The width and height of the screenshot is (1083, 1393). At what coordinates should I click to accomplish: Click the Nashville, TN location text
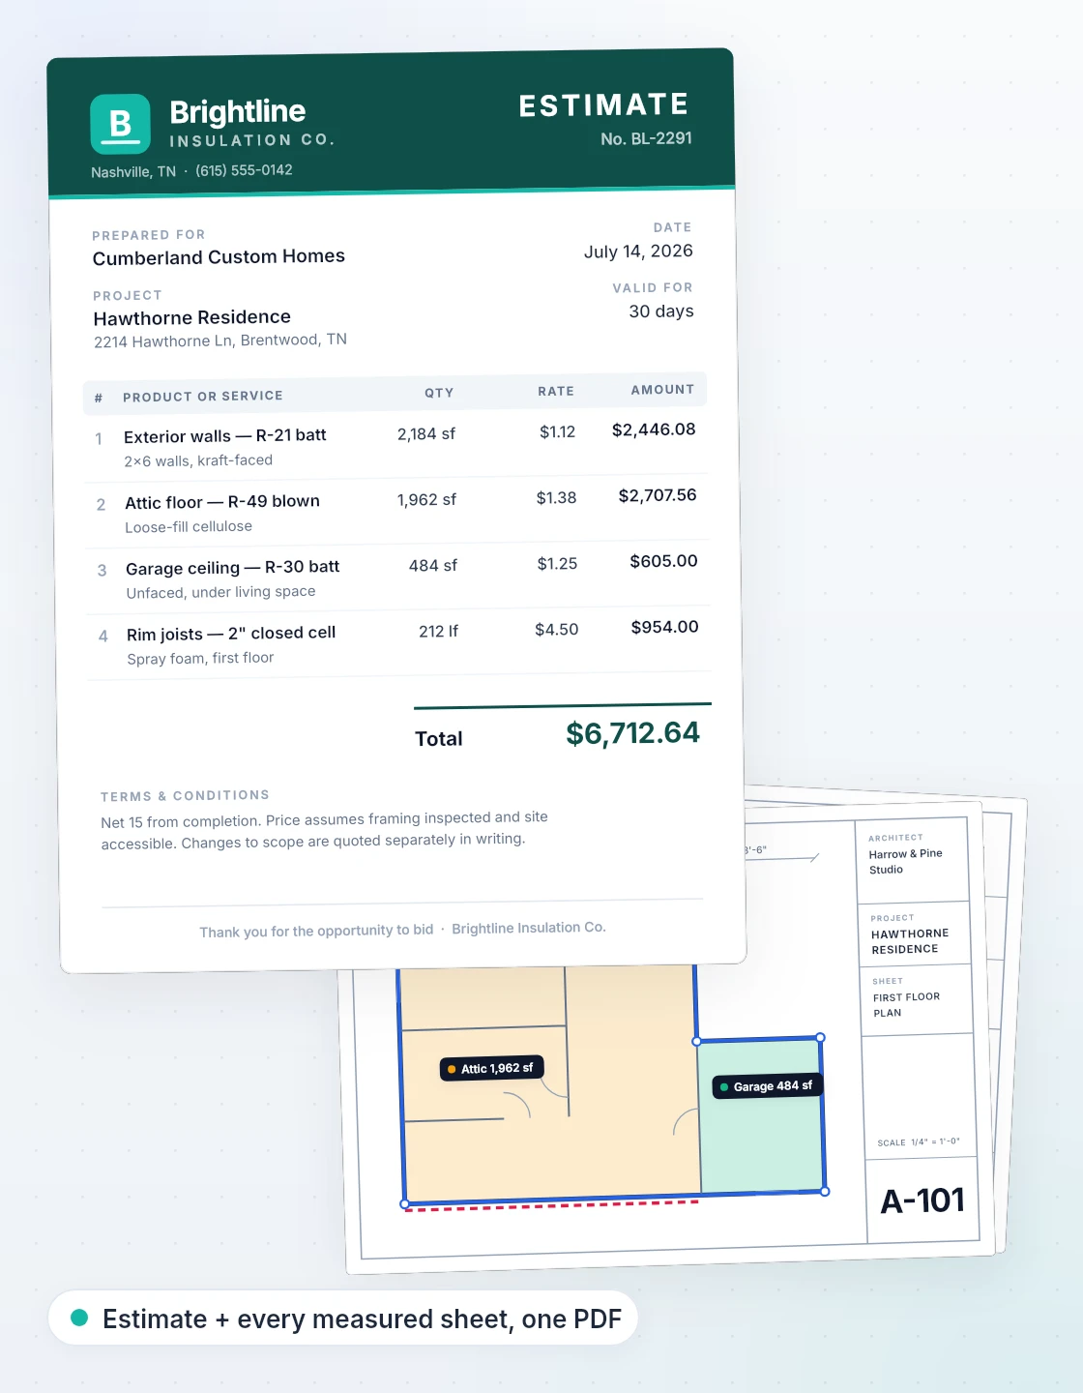133,172
